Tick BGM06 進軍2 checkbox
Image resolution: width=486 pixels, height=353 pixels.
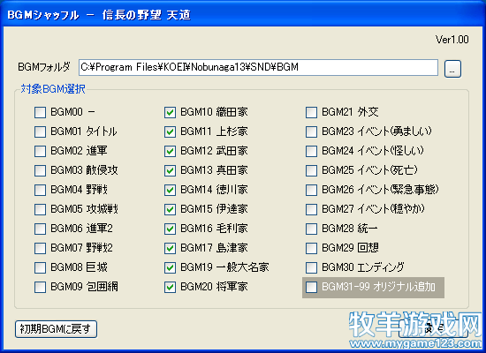(40, 229)
